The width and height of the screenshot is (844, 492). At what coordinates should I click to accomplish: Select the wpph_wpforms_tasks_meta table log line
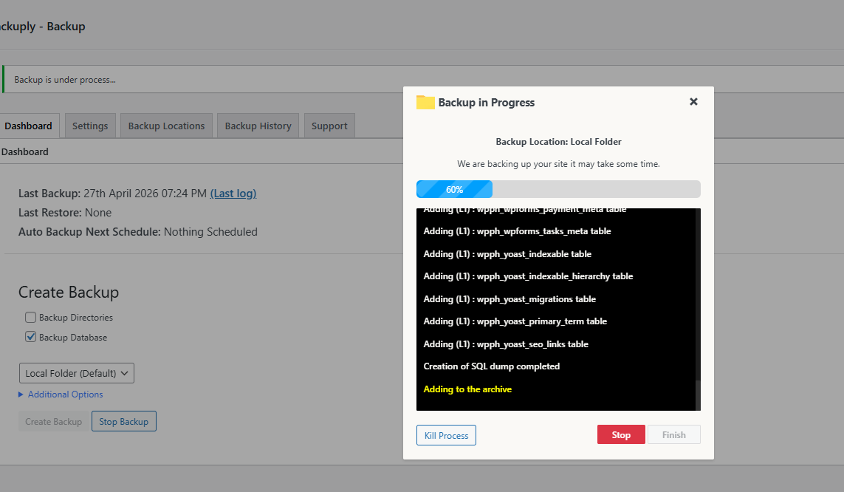(518, 231)
